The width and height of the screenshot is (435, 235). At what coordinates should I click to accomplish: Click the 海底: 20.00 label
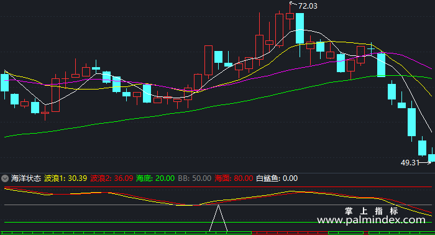pos(155,178)
